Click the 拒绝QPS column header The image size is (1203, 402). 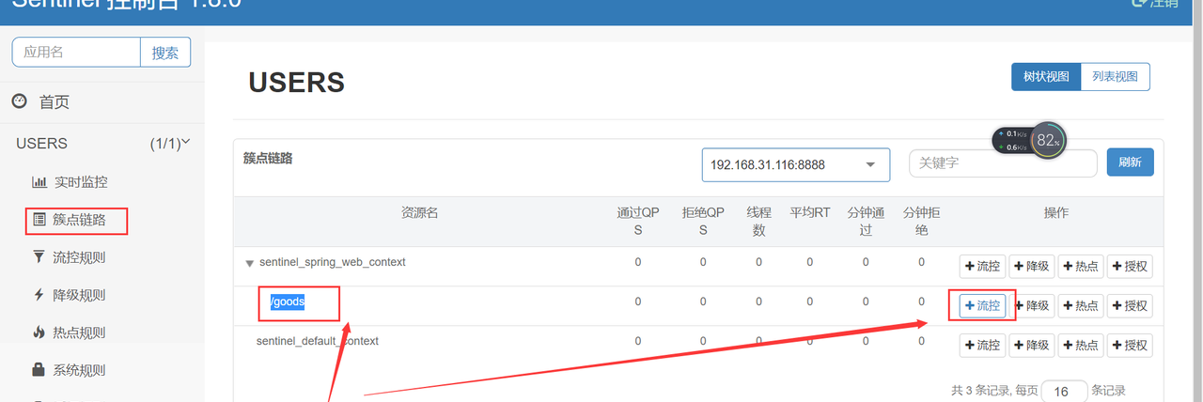tap(703, 222)
